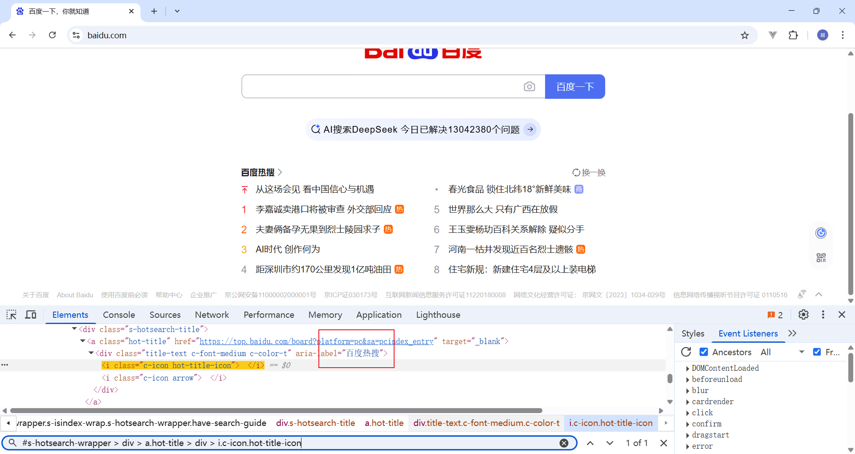Click the footer collapse up-arrow icon
Screen dimensions: 855x454
[x=818, y=295]
